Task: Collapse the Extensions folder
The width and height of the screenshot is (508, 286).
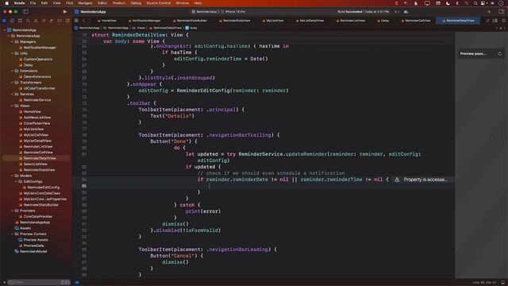Action: (x=13, y=71)
